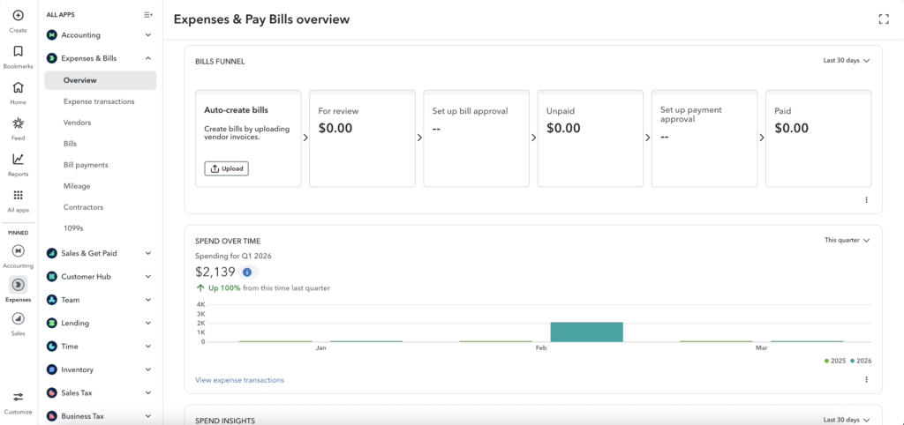Open Bills menu item
The height and width of the screenshot is (425, 904).
point(71,144)
